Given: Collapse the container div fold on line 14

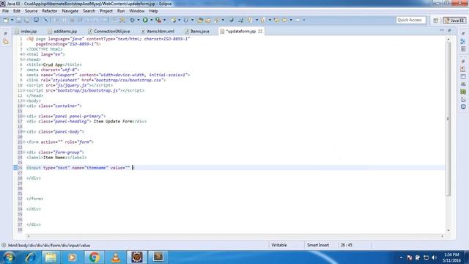Looking at the screenshot, I should coord(24,106).
